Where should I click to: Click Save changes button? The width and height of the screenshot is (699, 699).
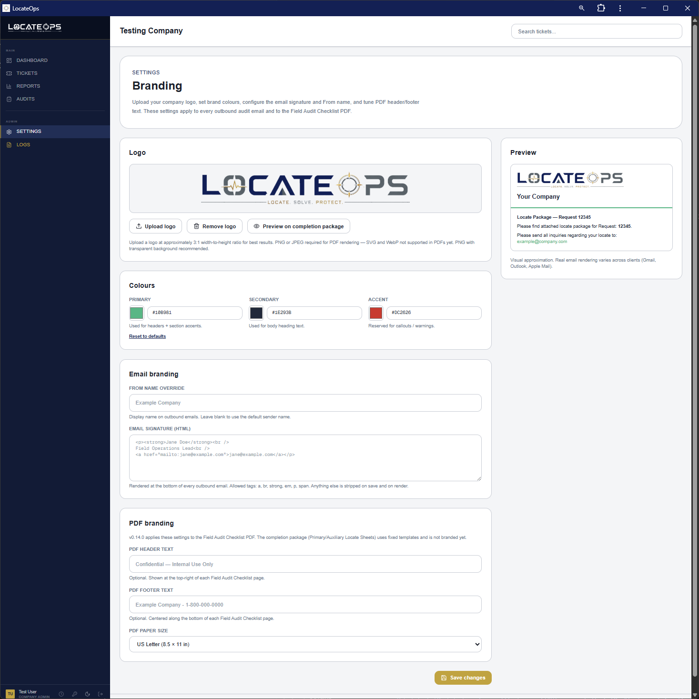coord(463,678)
